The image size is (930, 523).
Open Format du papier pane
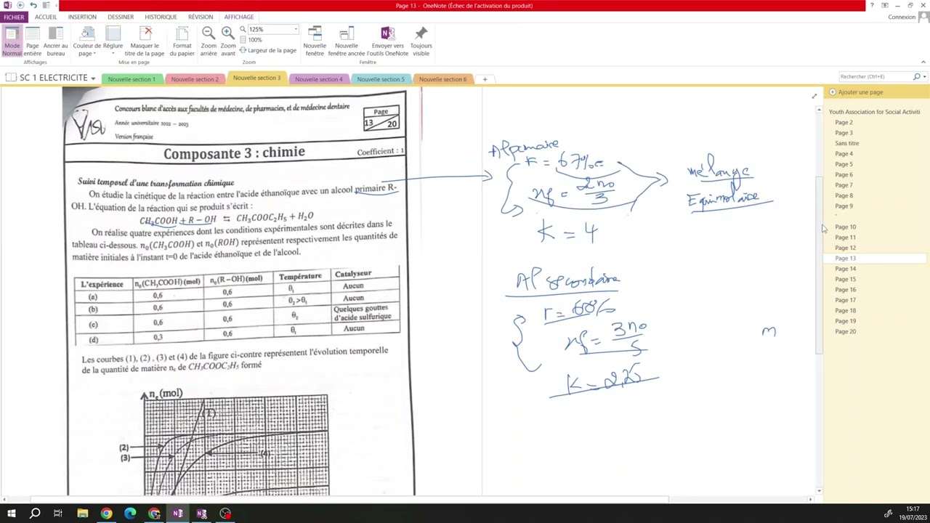coord(182,41)
